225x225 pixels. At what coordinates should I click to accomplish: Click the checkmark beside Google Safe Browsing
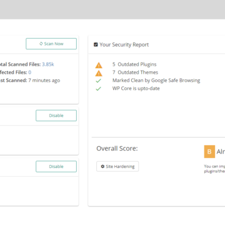(x=98, y=81)
